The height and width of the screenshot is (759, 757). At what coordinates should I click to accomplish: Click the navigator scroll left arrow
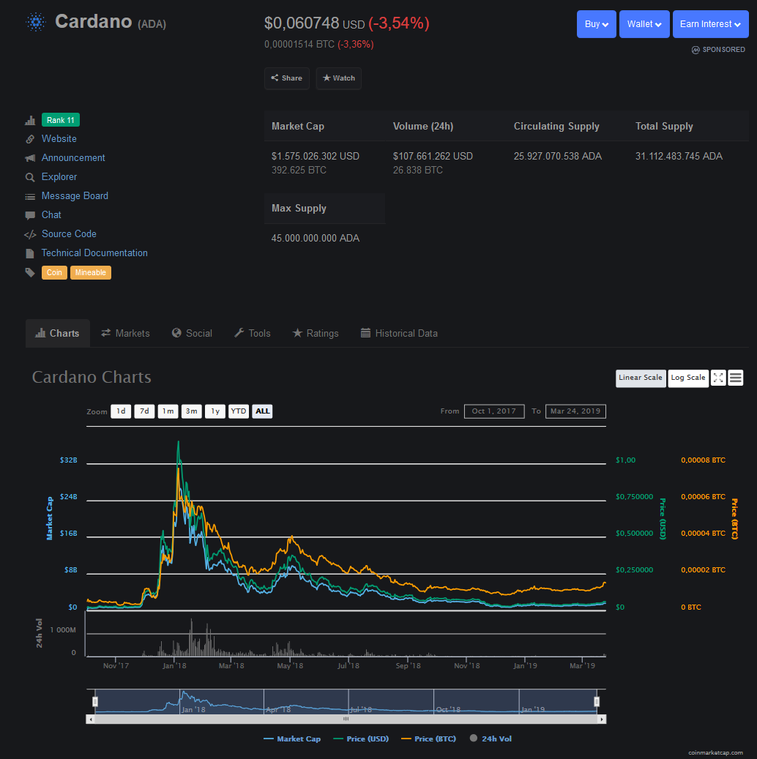point(91,719)
